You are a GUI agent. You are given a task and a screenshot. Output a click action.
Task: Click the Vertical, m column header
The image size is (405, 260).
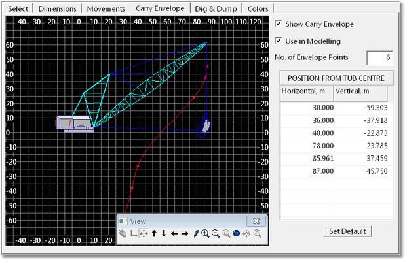360,93
